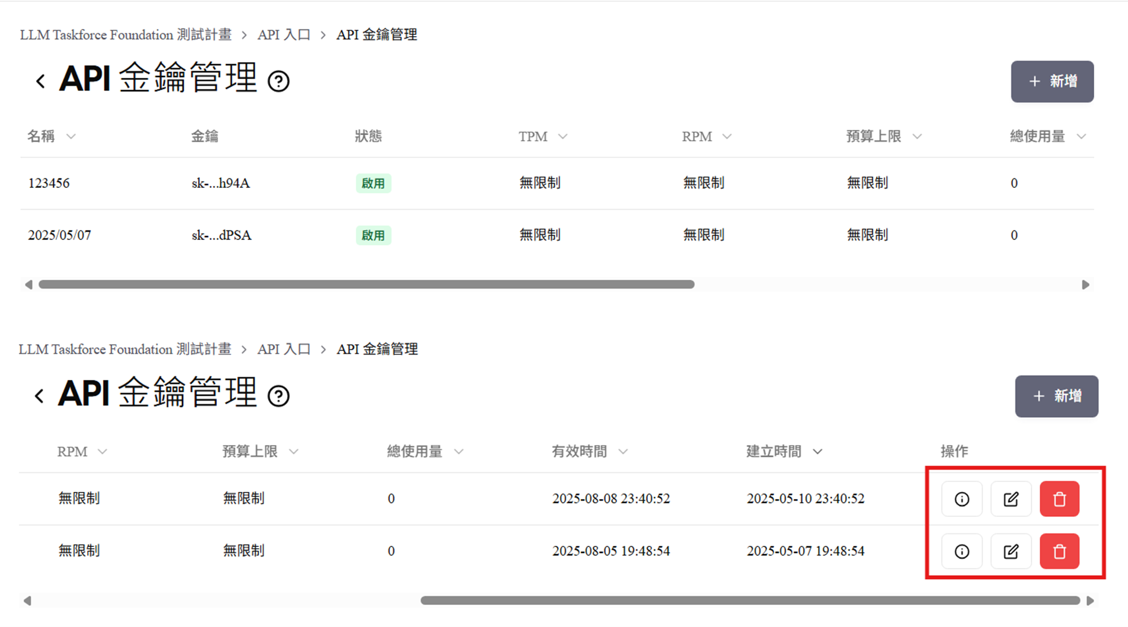Delete the key created 2025-05-10

pyautogui.click(x=1059, y=499)
